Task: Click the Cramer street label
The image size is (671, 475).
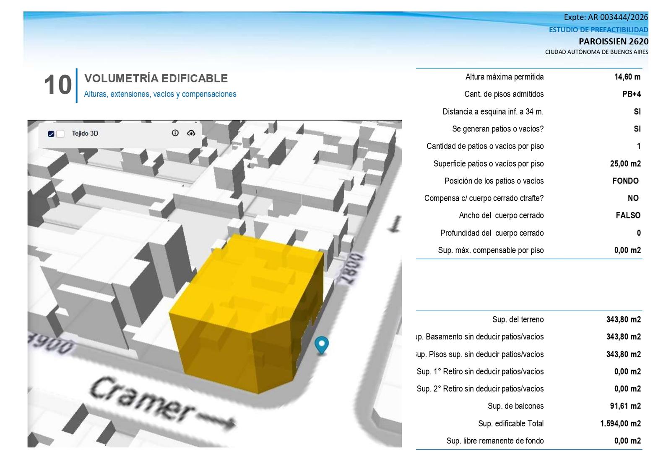Action: click(143, 399)
